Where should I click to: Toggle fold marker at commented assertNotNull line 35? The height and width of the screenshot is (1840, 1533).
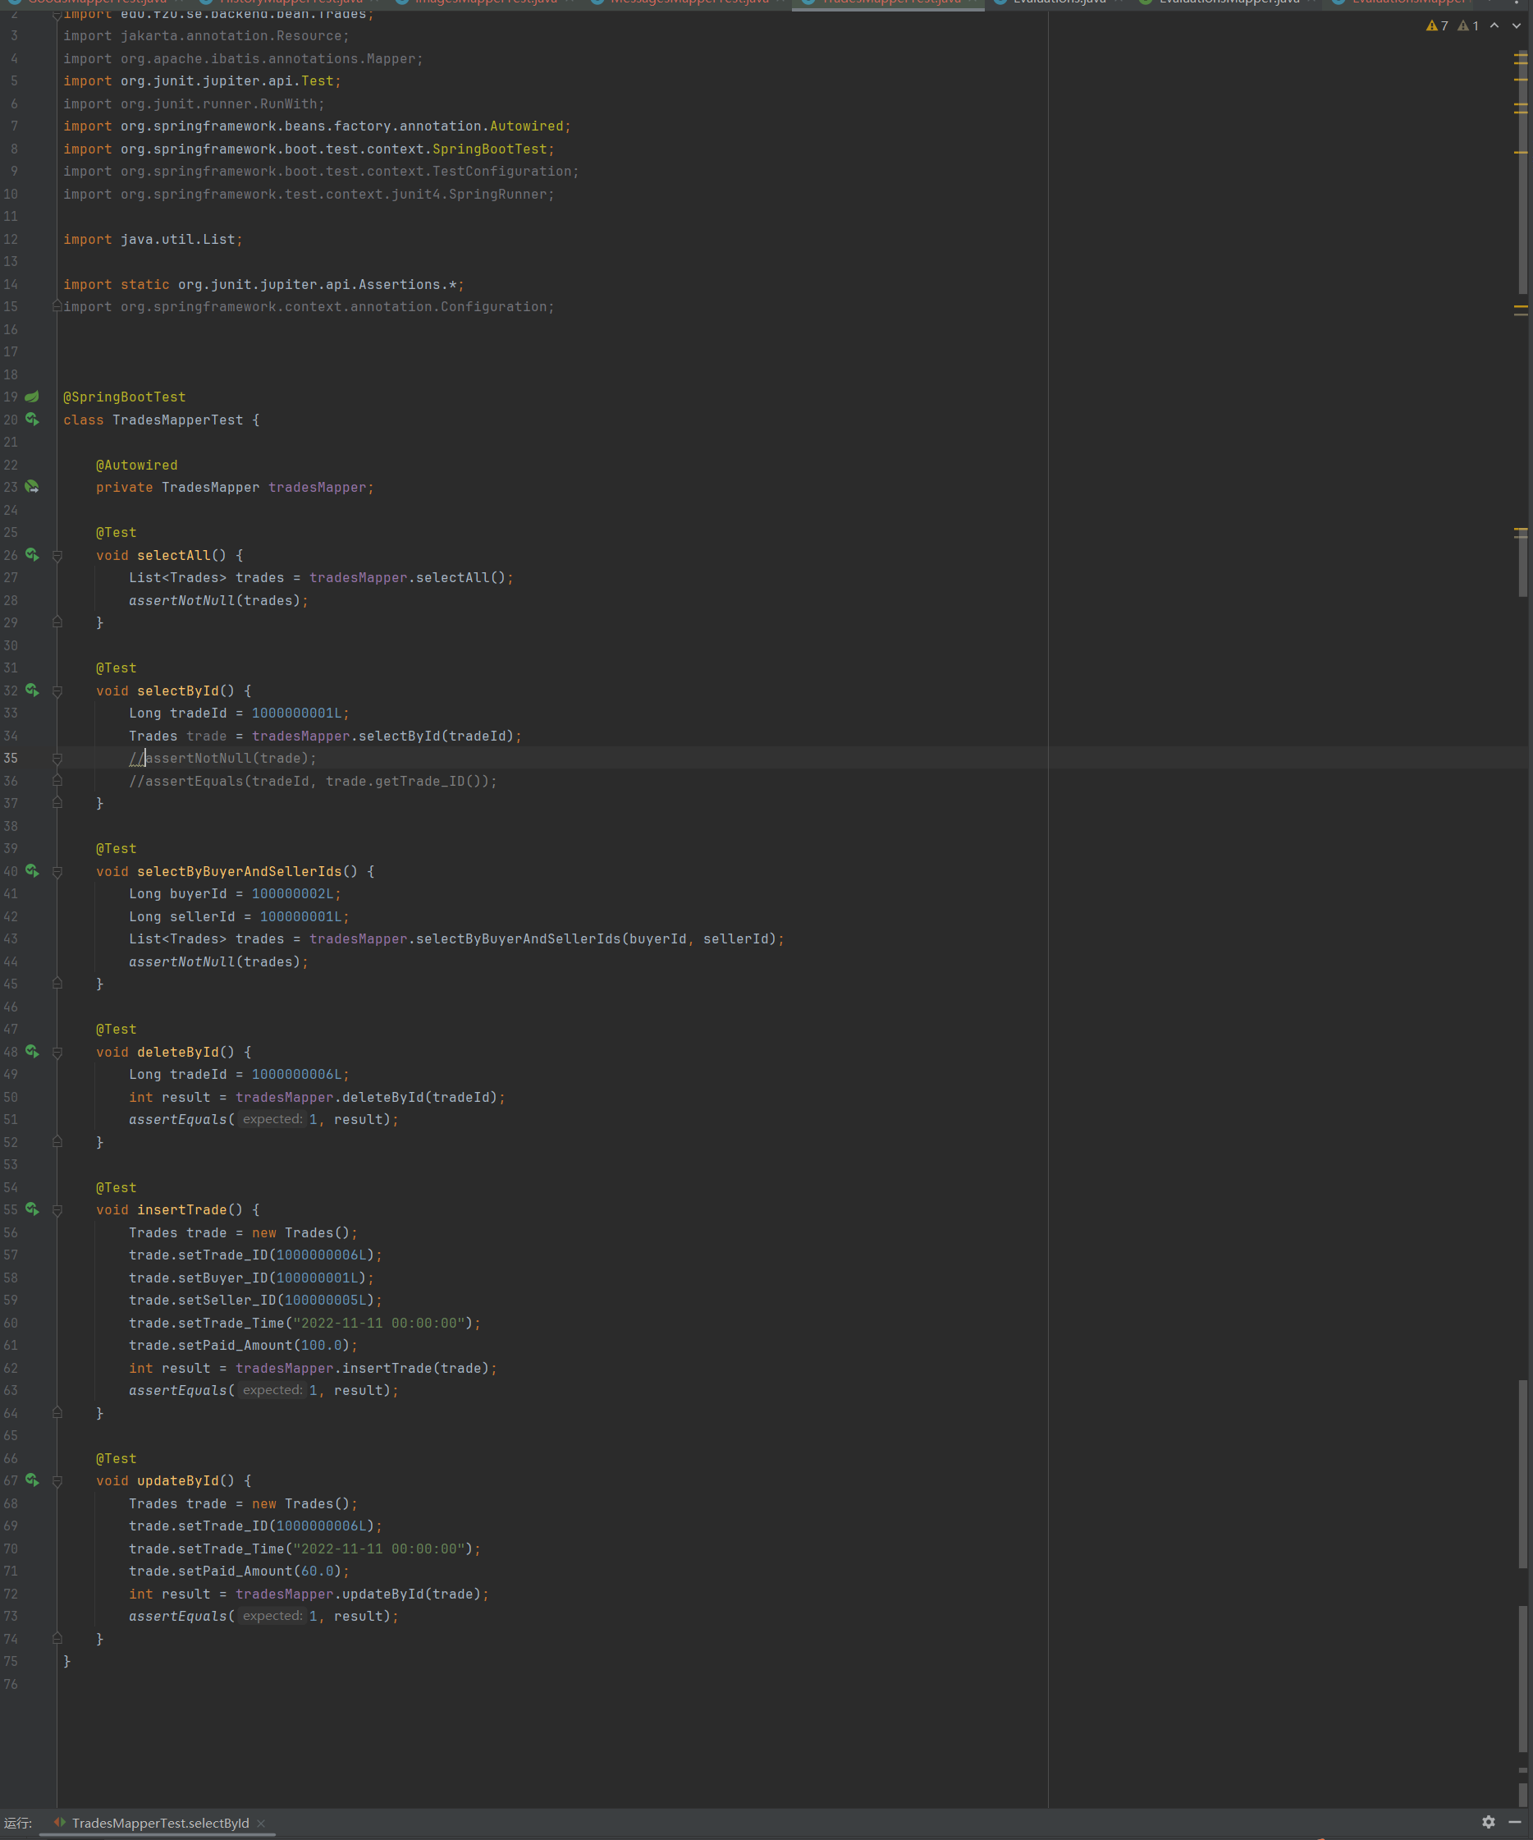click(x=57, y=758)
